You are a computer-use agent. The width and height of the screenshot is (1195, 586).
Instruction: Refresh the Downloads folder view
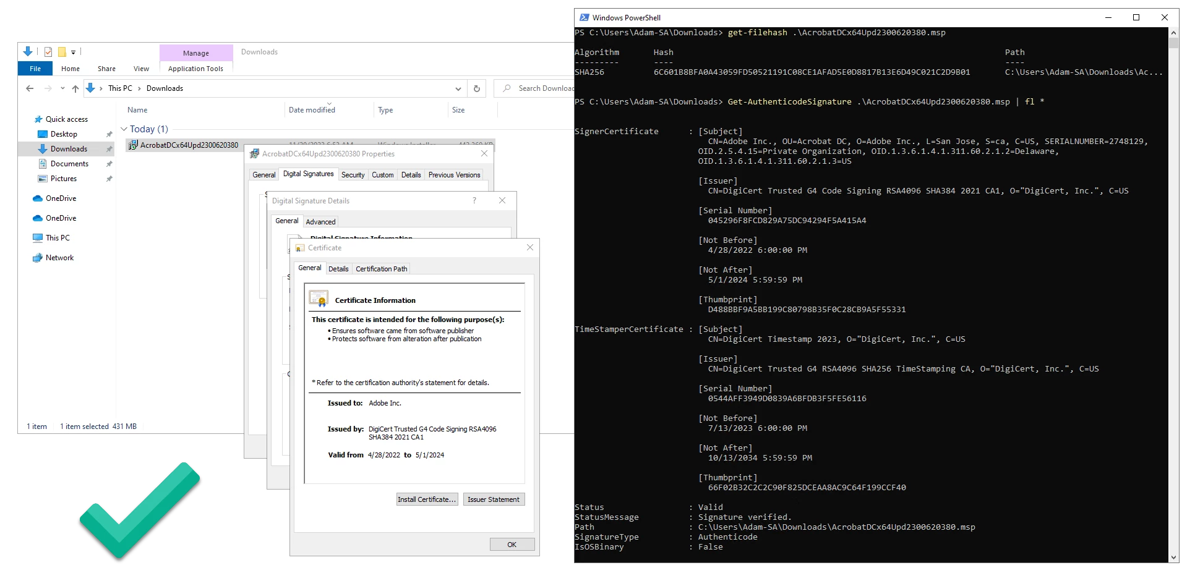pyautogui.click(x=477, y=88)
